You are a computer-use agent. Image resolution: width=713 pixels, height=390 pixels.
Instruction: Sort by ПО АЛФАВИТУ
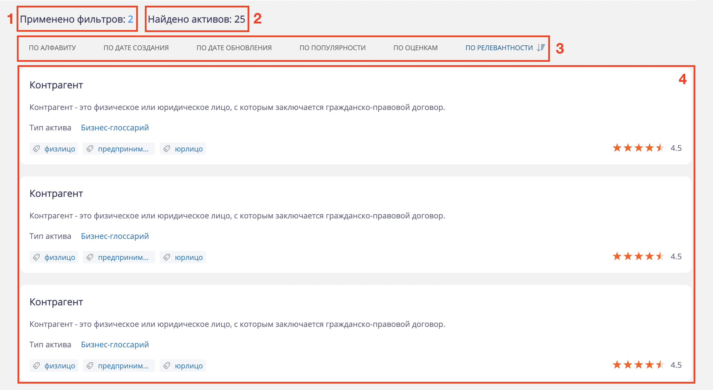point(52,48)
